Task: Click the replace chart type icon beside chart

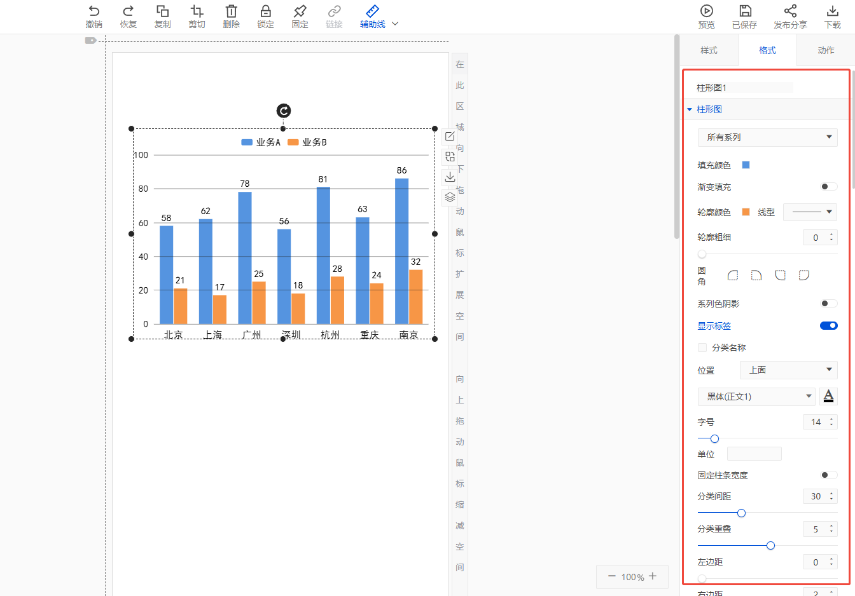Action: point(450,156)
